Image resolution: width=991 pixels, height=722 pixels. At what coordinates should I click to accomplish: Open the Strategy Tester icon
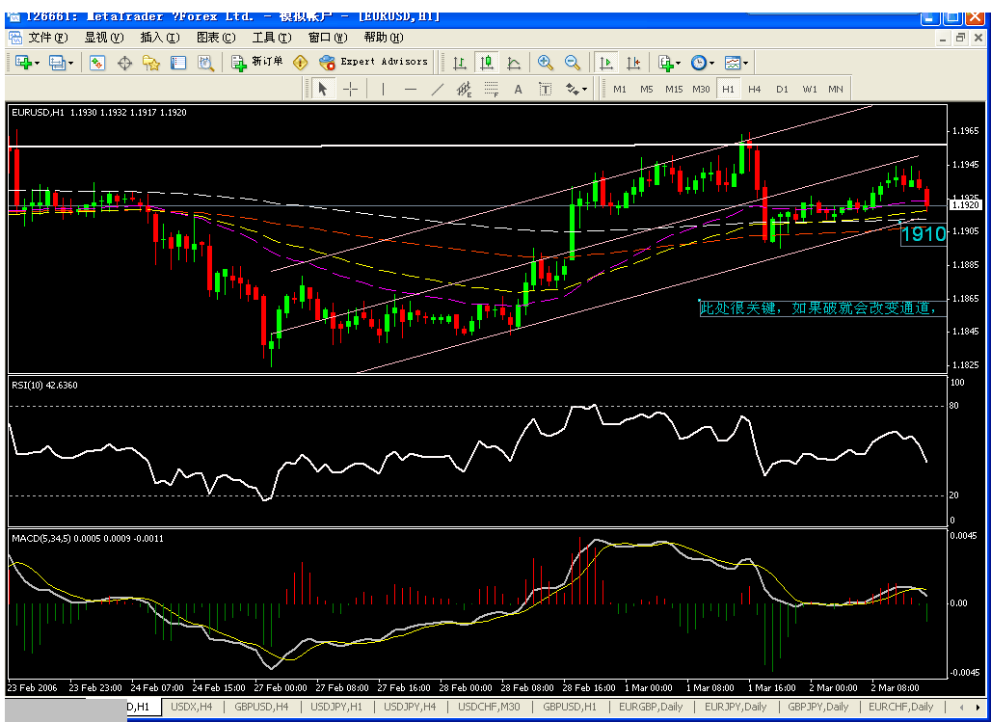(x=205, y=63)
